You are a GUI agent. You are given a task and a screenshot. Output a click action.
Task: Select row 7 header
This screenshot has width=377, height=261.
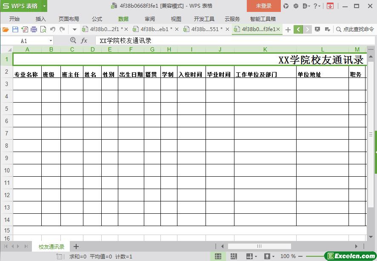(6, 133)
